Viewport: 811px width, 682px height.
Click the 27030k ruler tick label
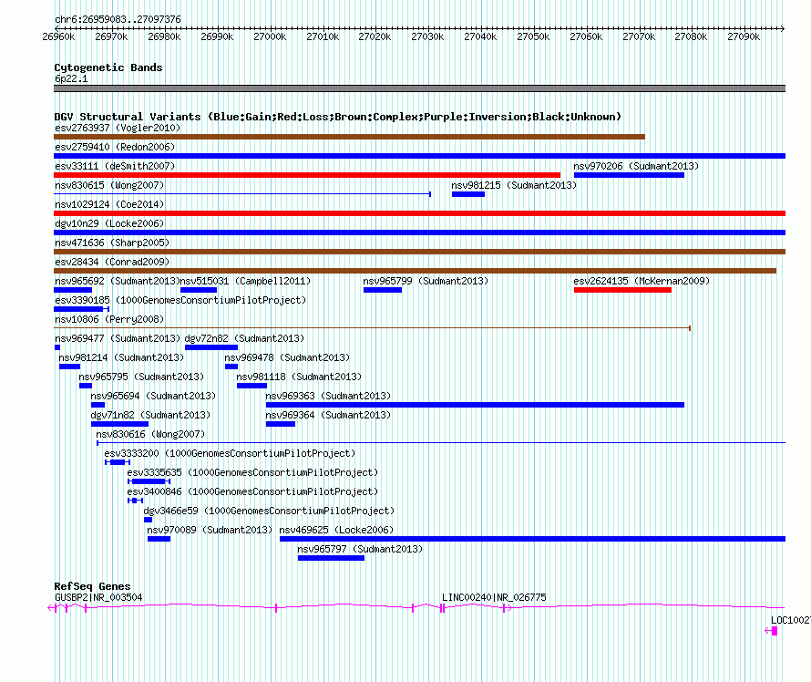pos(427,36)
